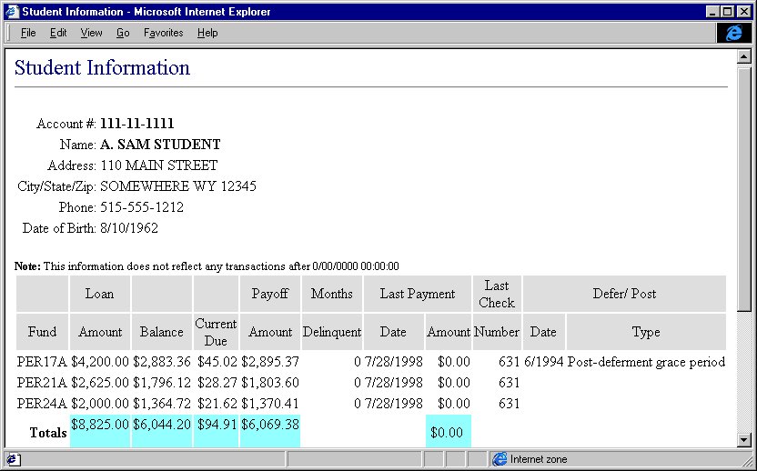The image size is (757, 471).
Task: Click total current due $94.91
Action: (217, 425)
